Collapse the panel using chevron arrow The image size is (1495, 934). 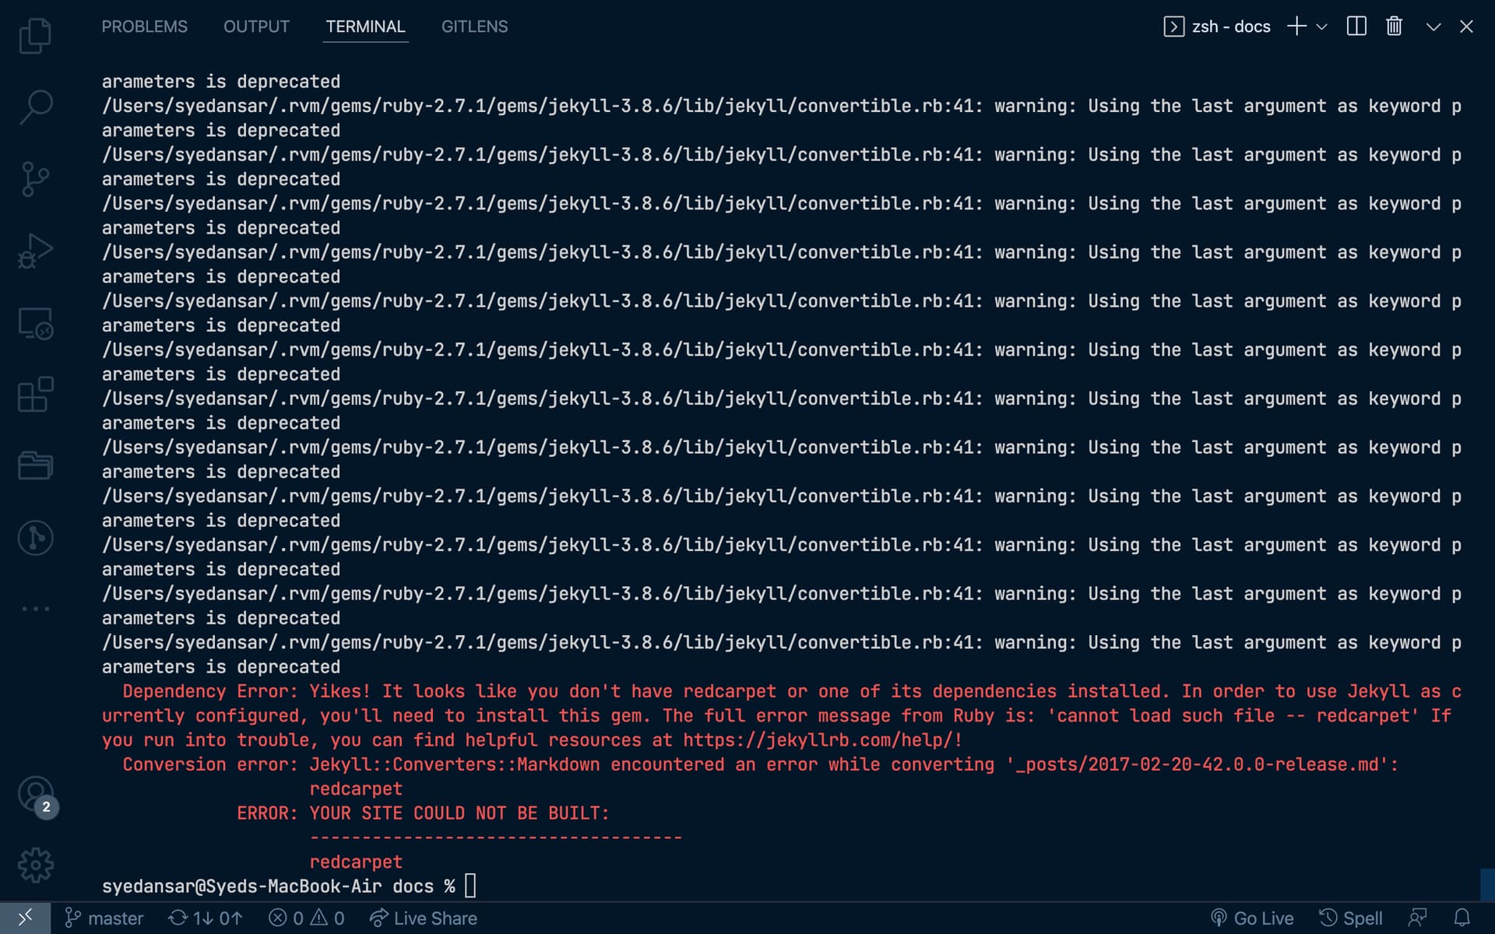click(x=1433, y=26)
